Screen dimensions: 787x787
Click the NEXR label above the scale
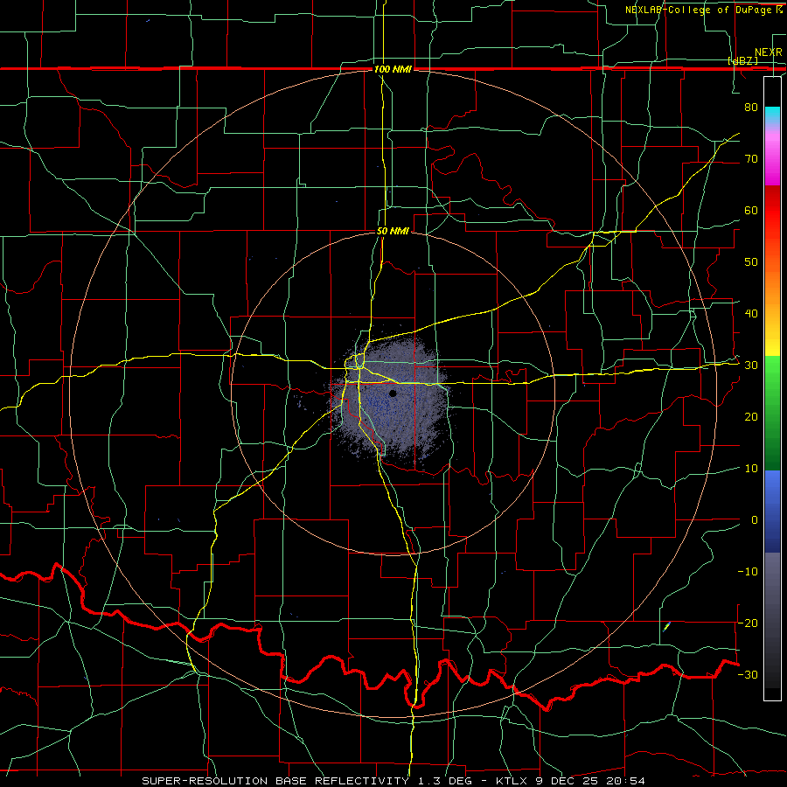pos(768,52)
